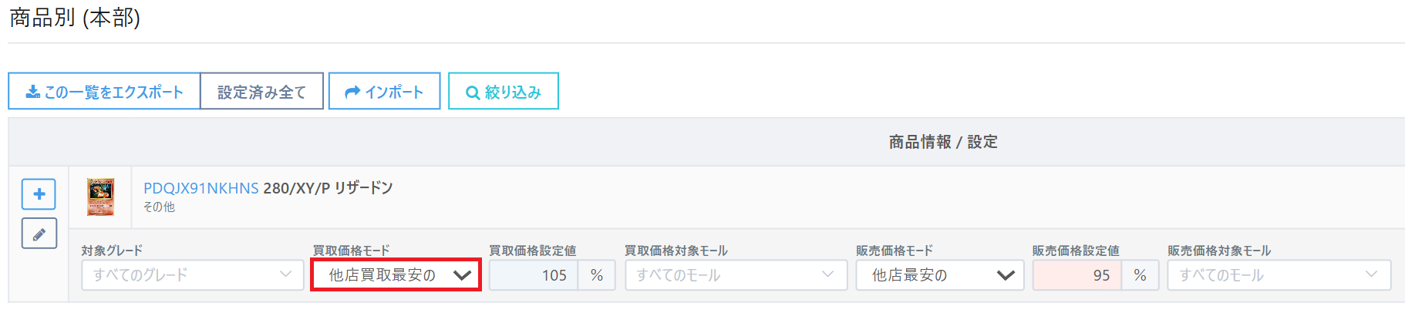Screen dimensions: 1405x313
Task: Click the 商品情報 / 設定 column header
Action: pyautogui.click(x=942, y=142)
